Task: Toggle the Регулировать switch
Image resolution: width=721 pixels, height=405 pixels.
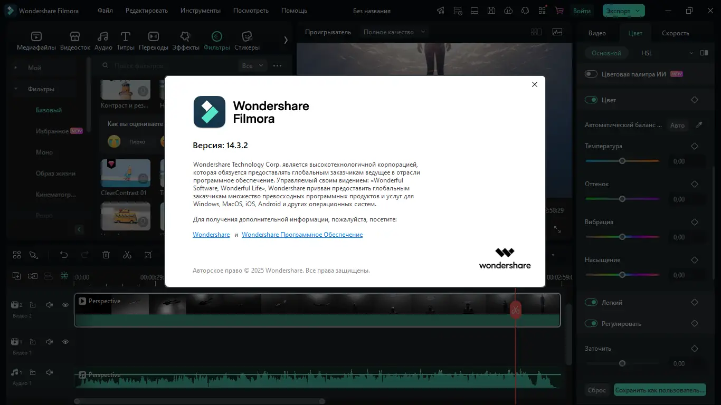Action: pos(591,323)
